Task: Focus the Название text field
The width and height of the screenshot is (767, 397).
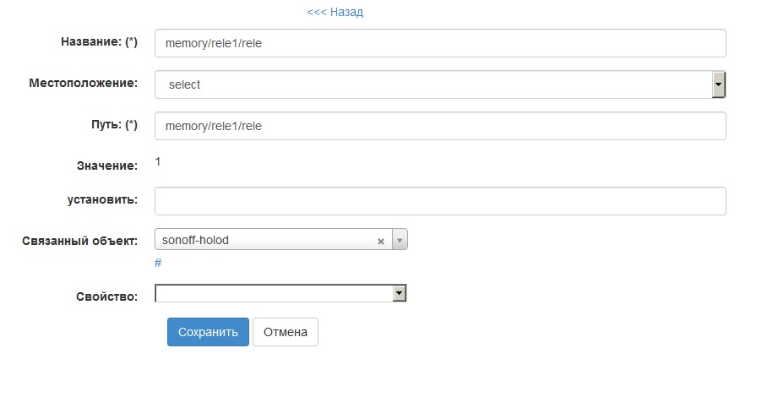Action: click(439, 43)
